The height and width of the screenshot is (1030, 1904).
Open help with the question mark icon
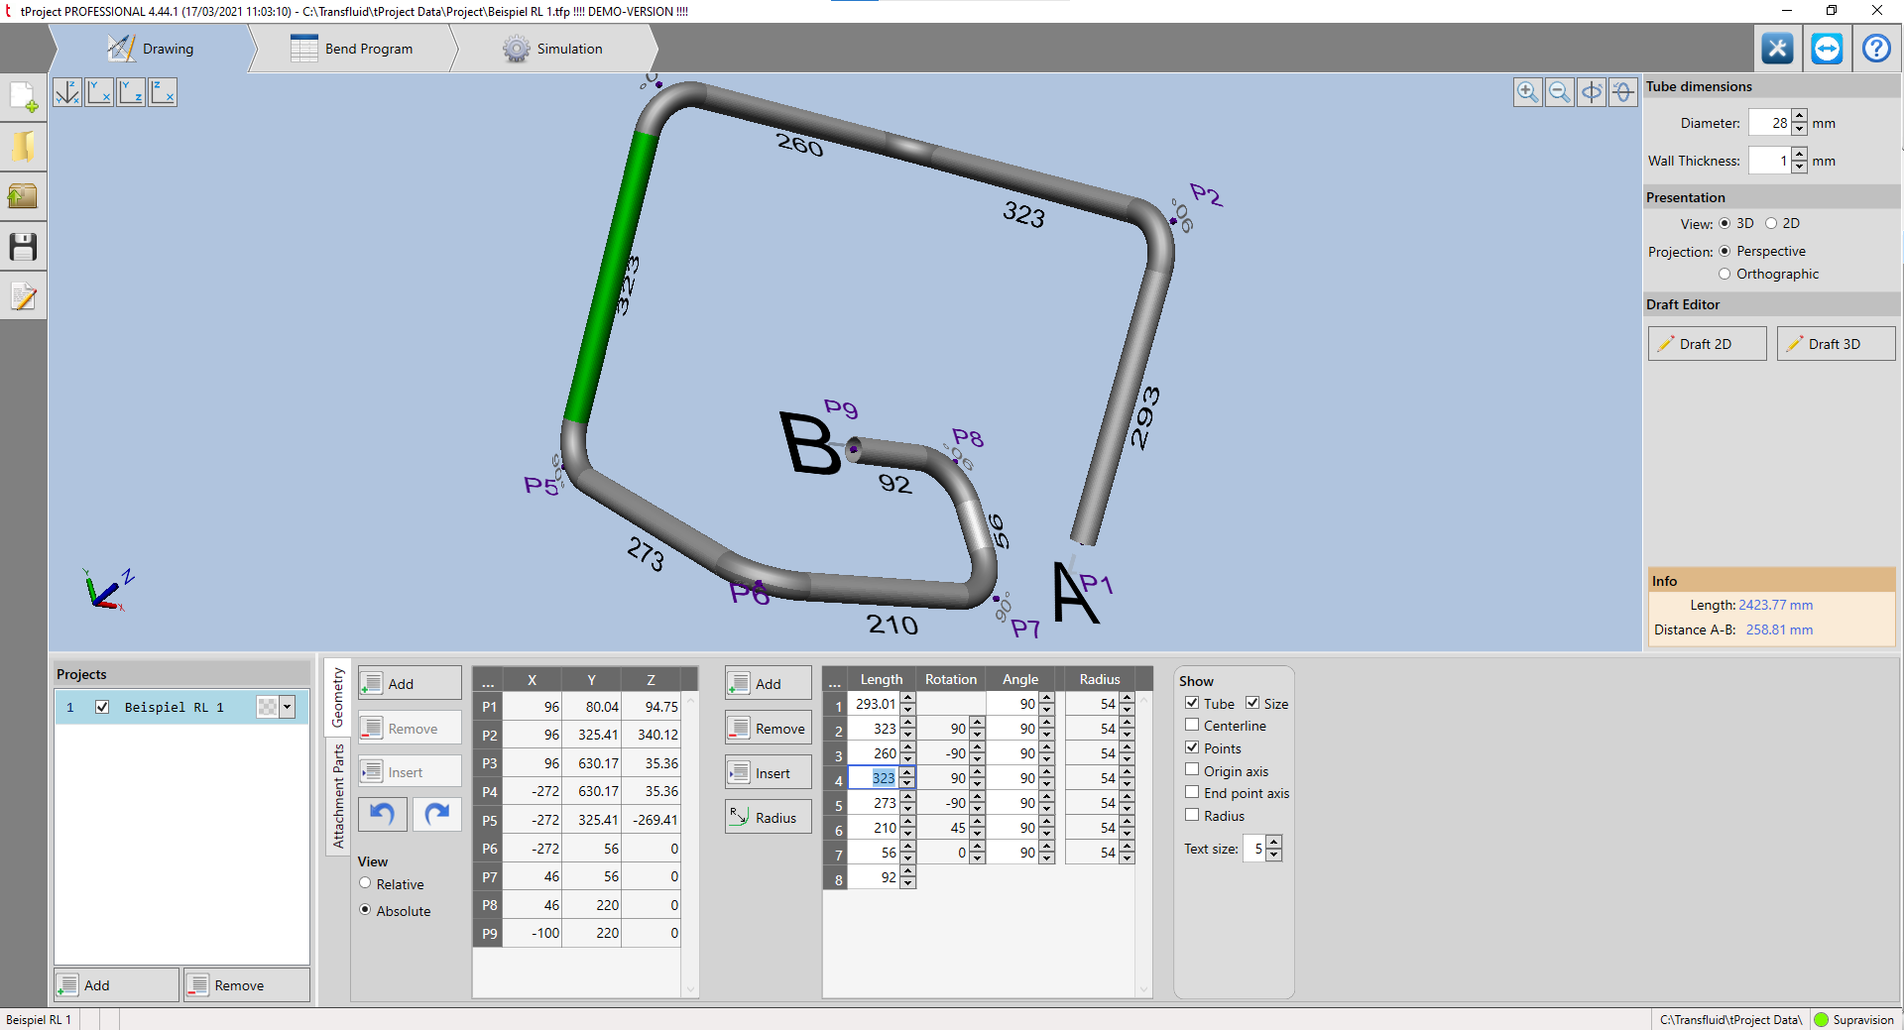click(1876, 49)
